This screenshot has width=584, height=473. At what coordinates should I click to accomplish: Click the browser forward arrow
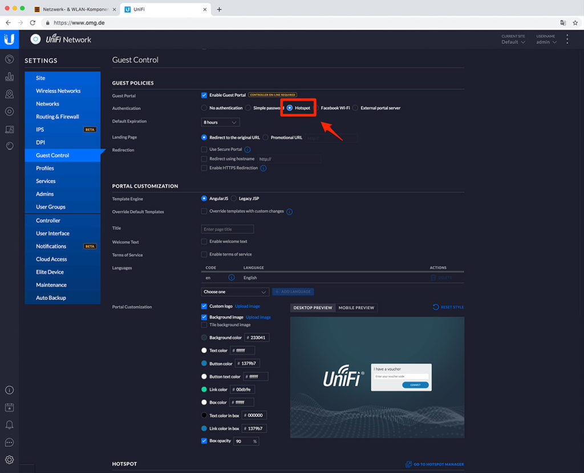point(21,23)
